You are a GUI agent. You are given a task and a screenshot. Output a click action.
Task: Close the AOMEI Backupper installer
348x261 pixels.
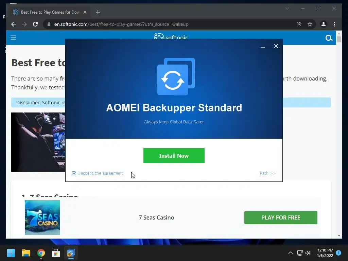click(276, 46)
